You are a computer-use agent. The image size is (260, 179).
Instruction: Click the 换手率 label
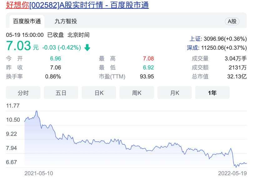pyautogui.click(x=14, y=76)
